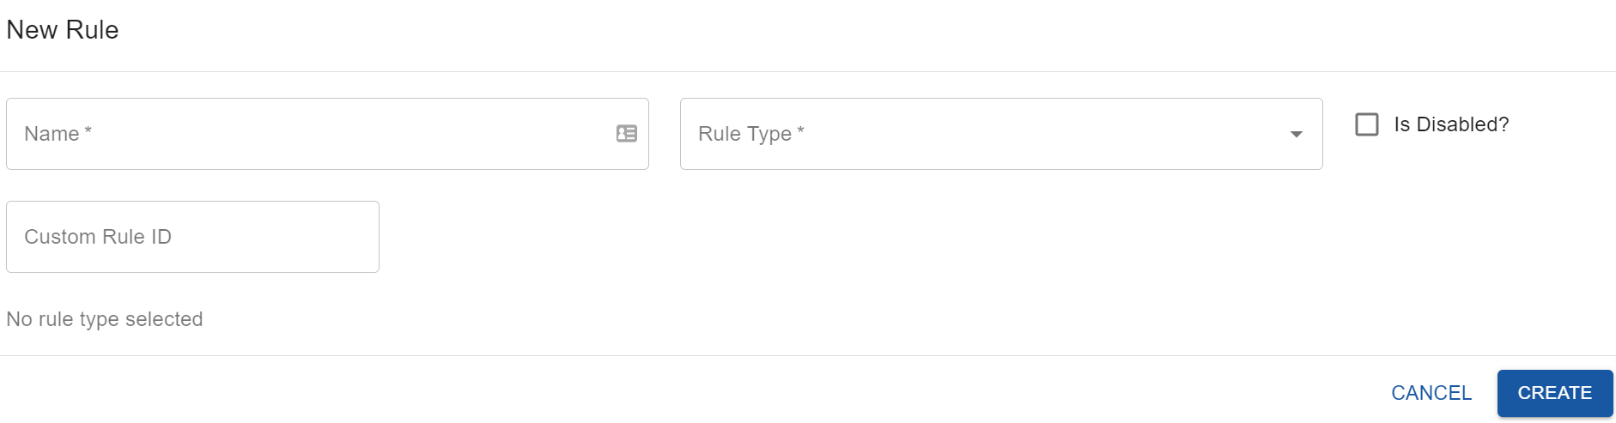Click the small triangle in Rule Type
Viewport: 1616px width, 423px height.
click(1296, 135)
